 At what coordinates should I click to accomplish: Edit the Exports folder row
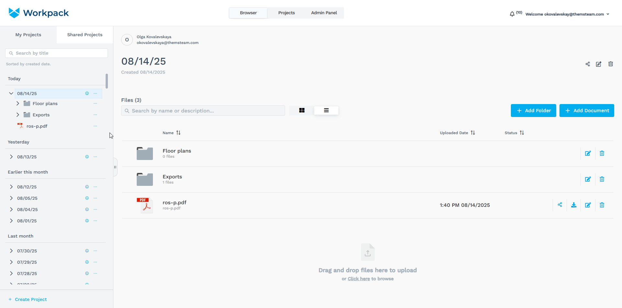pyautogui.click(x=588, y=179)
